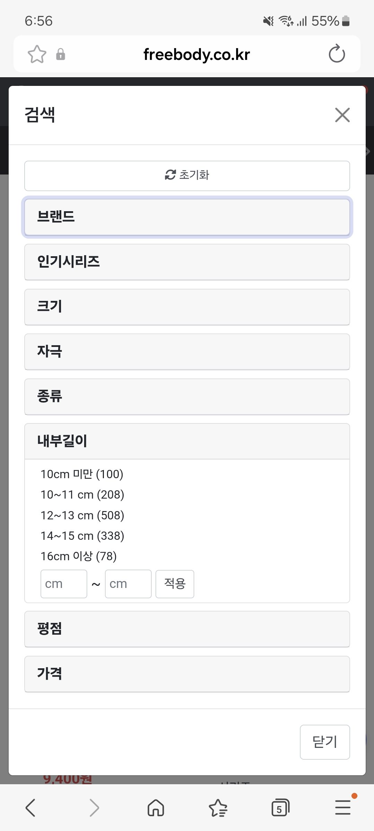Tap the browser forward arrow
374x831 pixels.
[x=94, y=808]
